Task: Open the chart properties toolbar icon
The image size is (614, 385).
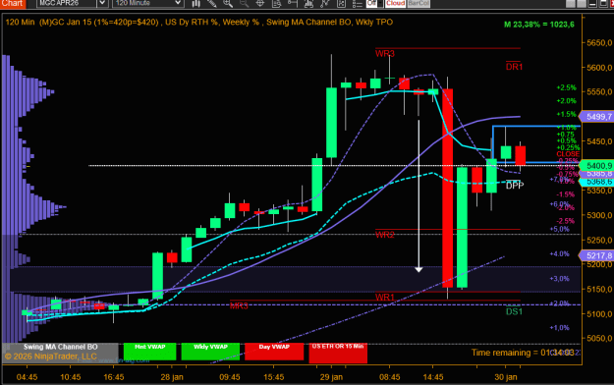Action: pos(341,4)
